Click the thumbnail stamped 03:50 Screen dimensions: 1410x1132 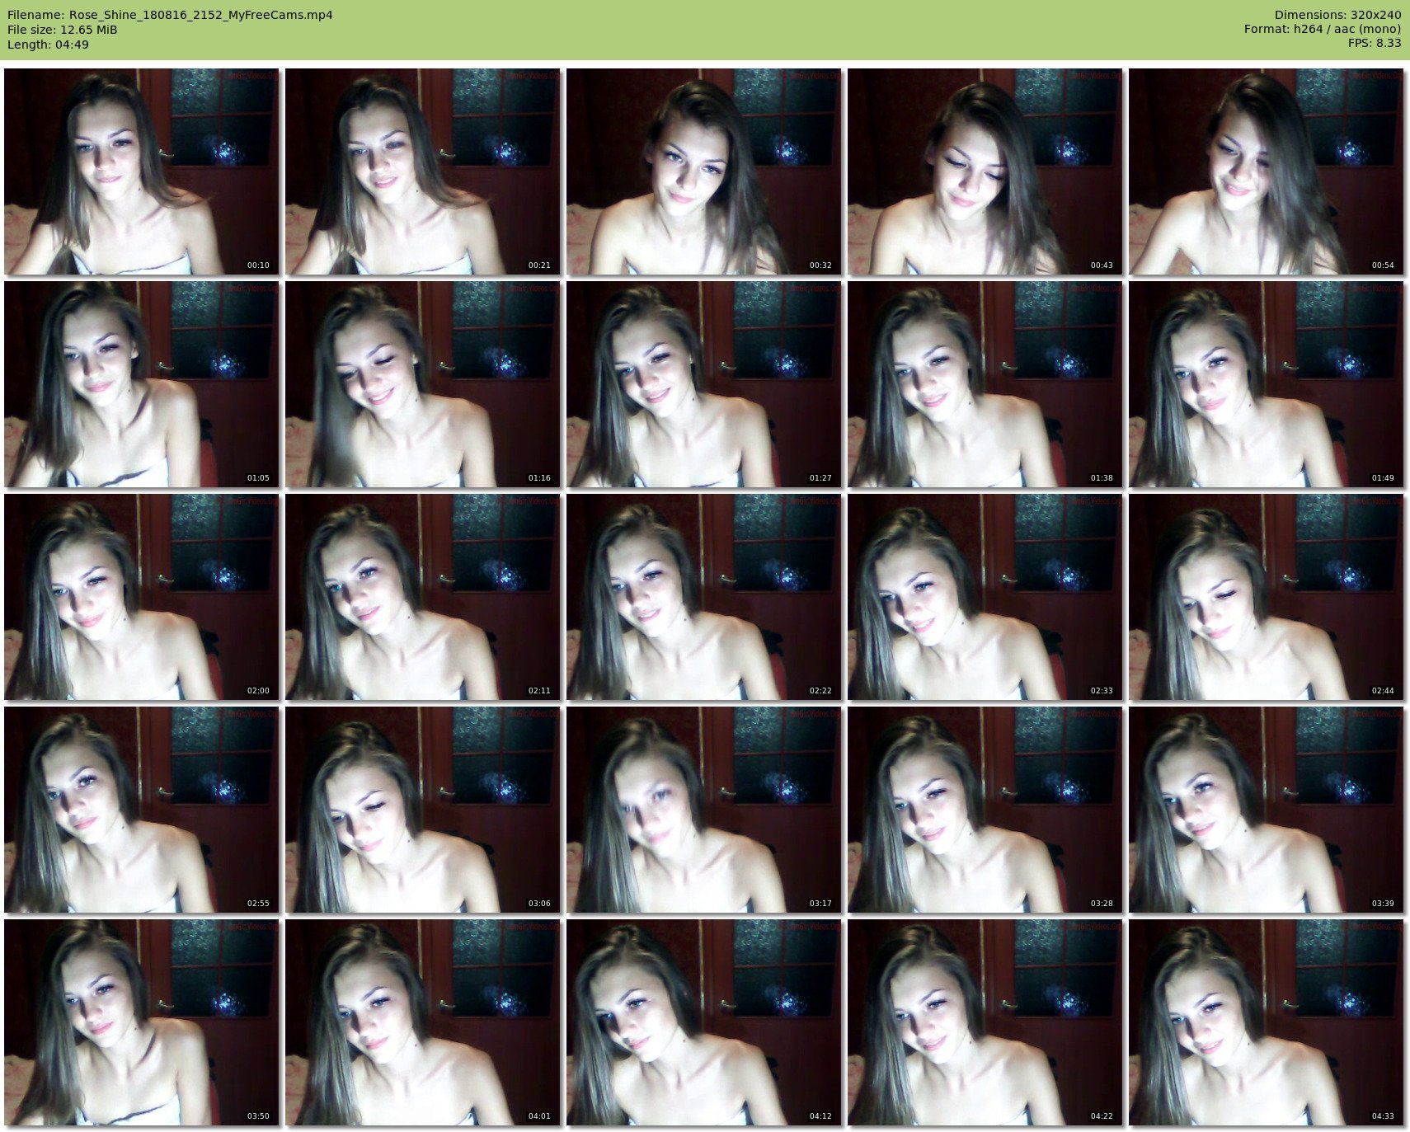[x=142, y=1022]
